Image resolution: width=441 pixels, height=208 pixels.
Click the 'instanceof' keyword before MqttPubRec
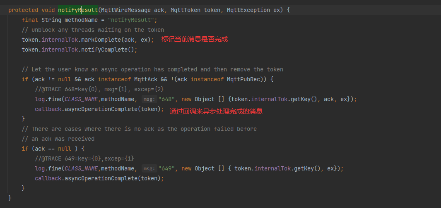coord(207,80)
